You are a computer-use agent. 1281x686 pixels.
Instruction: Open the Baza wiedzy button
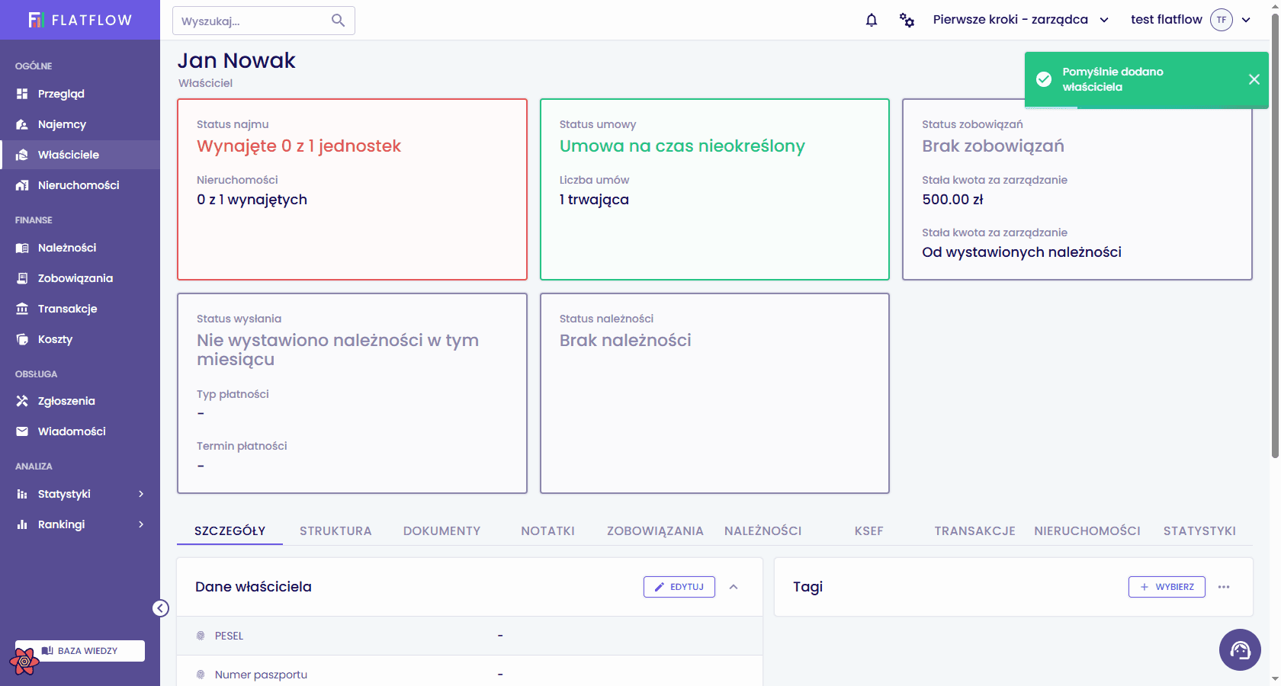[80, 651]
